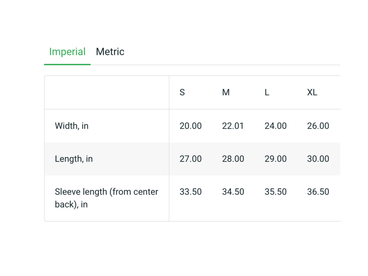Screen dimensions: 368x276
Task: Click the 30.00 length value
Action: [318, 159]
